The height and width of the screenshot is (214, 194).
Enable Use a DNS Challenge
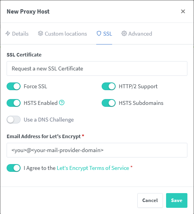click(x=14, y=120)
